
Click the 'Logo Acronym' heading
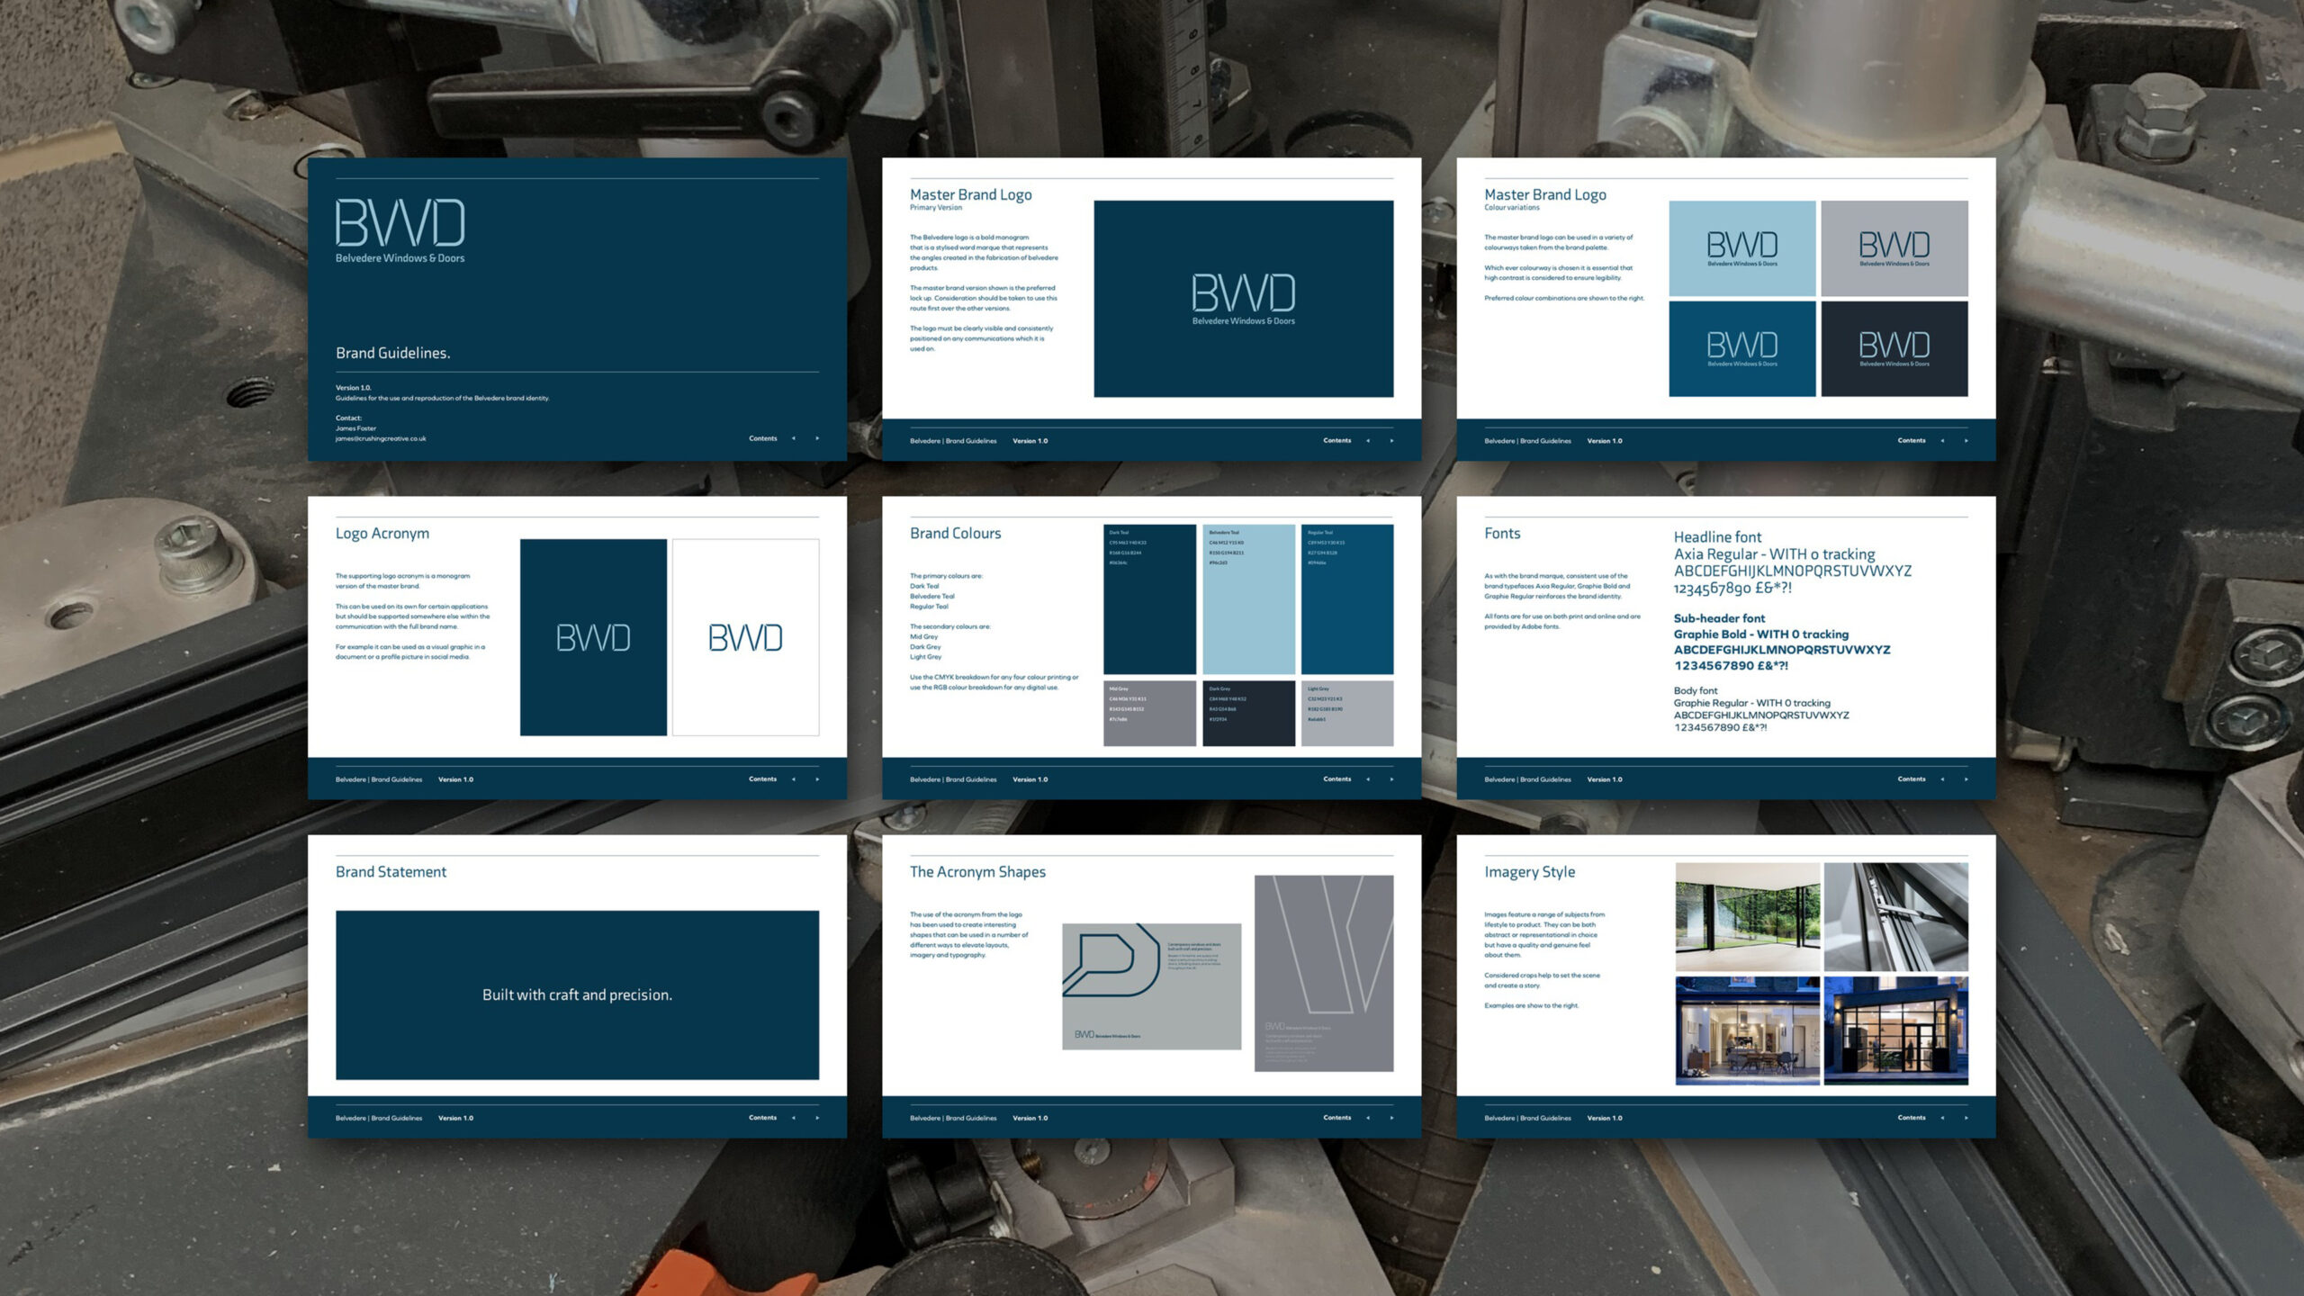pyautogui.click(x=382, y=533)
